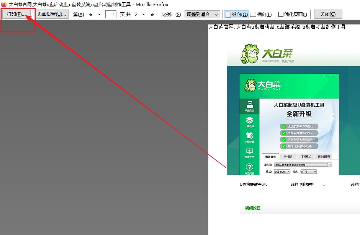Expand the 调整到适合 scale dropdown
The height and width of the screenshot is (235, 360).
click(x=202, y=15)
